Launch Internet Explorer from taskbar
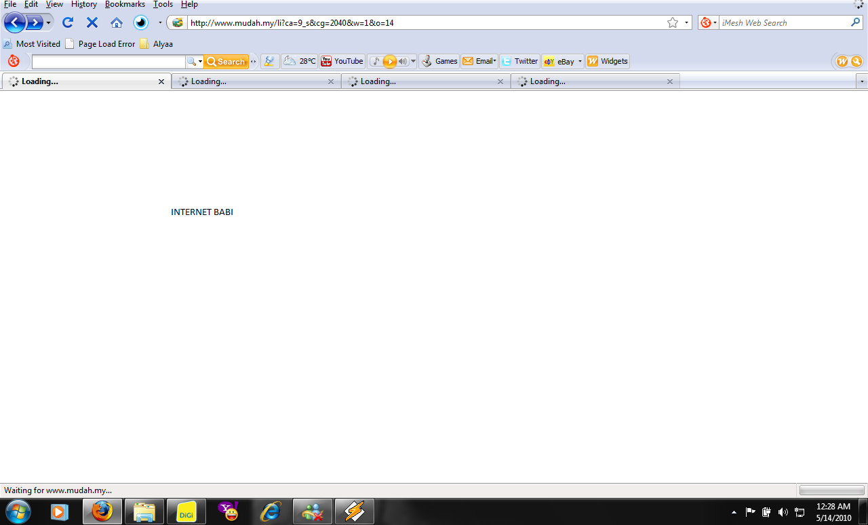This screenshot has height=525, width=868. pyautogui.click(x=270, y=511)
